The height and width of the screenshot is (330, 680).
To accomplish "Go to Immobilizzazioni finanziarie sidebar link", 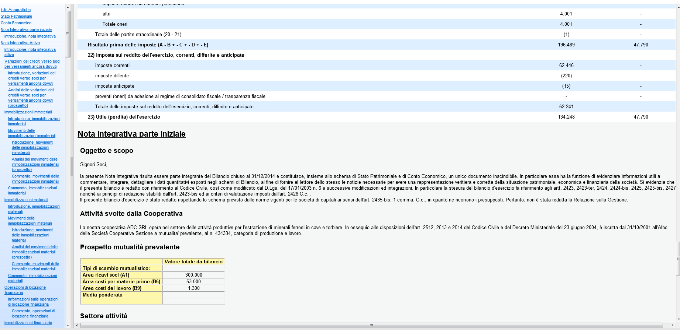I will 28,323.
